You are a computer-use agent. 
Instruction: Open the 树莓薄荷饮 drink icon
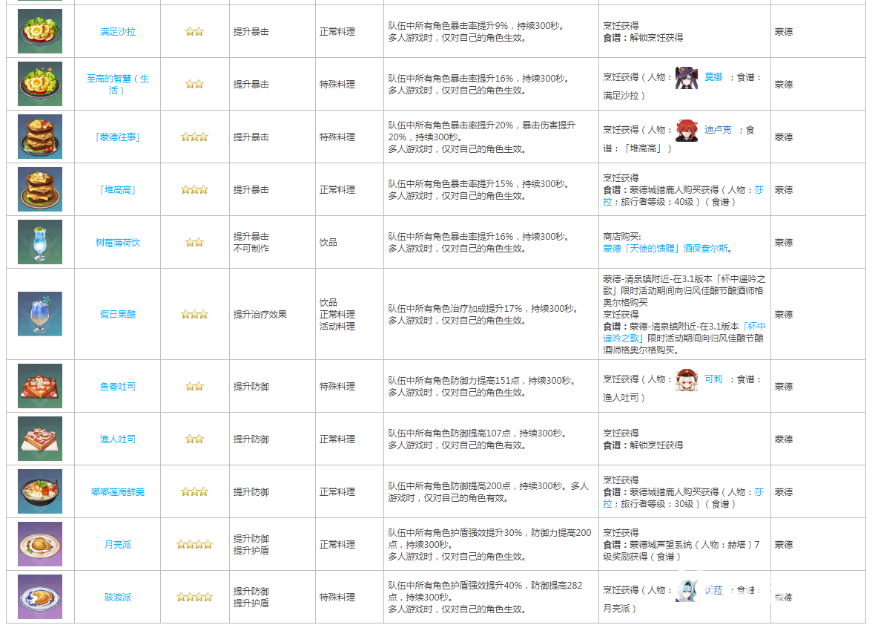tap(40, 242)
